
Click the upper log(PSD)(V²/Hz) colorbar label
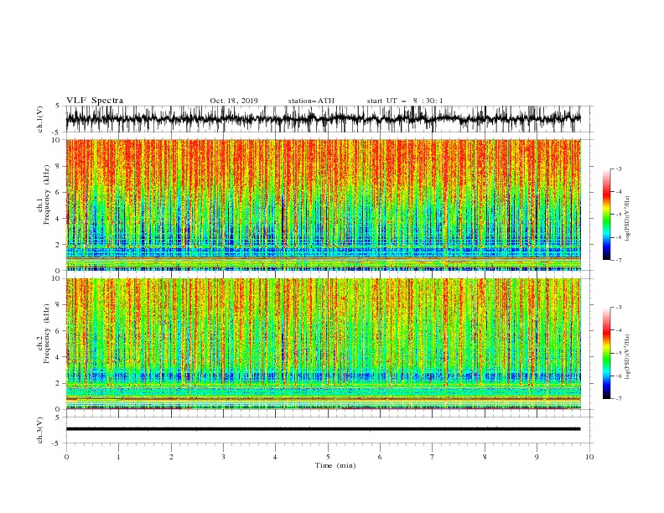point(628,219)
